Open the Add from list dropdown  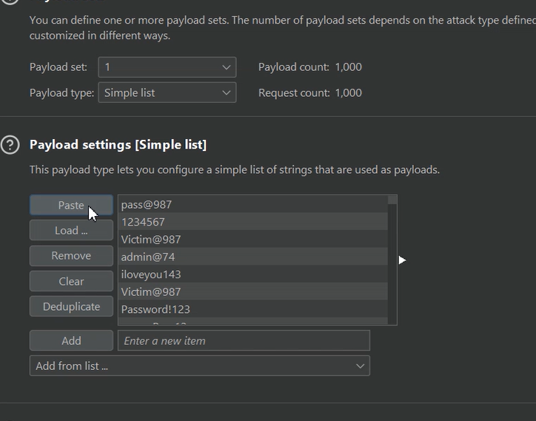tap(199, 366)
